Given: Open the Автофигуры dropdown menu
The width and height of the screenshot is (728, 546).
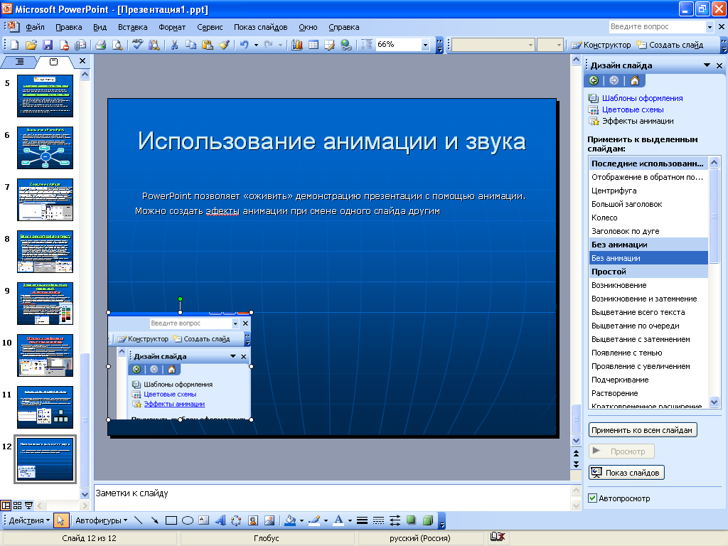Looking at the screenshot, I should (101, 520).
